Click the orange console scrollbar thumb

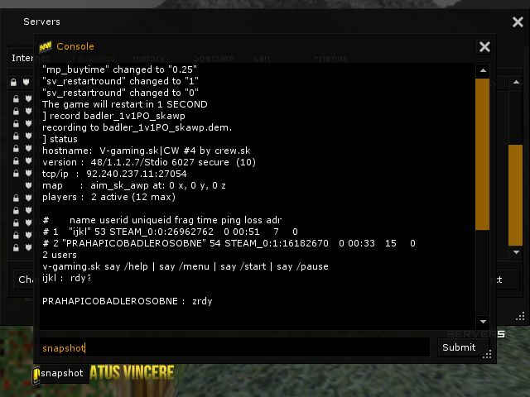482,155
